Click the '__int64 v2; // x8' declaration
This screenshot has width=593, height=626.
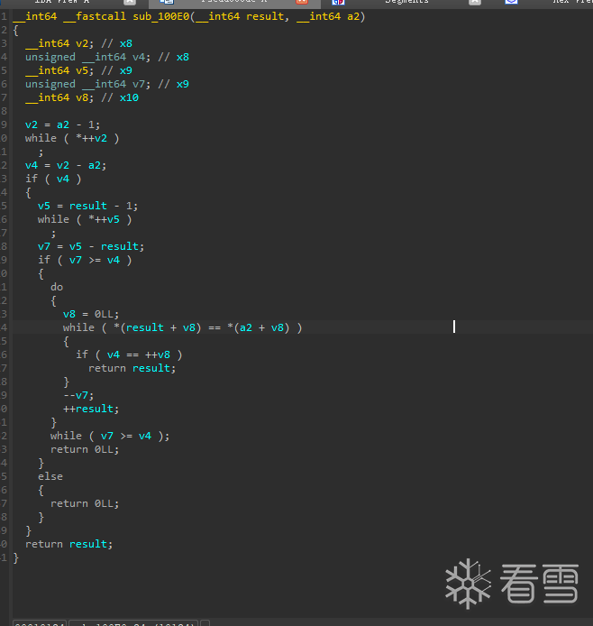[x=78, y=43]
